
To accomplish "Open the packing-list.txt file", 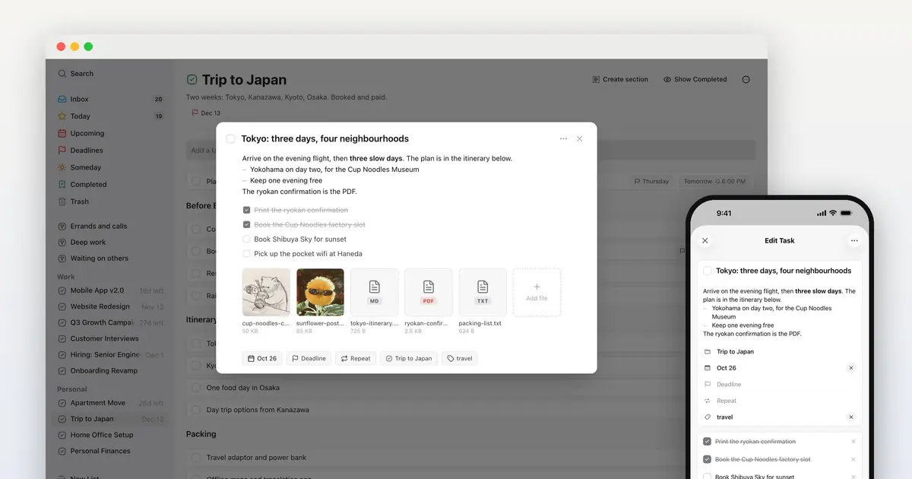I will click(x=483, y=292).
